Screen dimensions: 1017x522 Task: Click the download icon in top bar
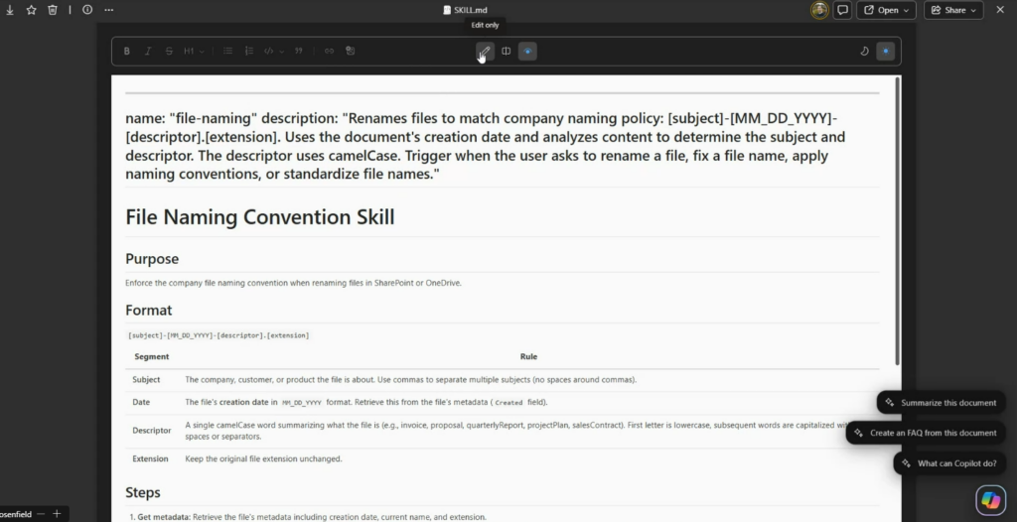[x=10, y=10]
